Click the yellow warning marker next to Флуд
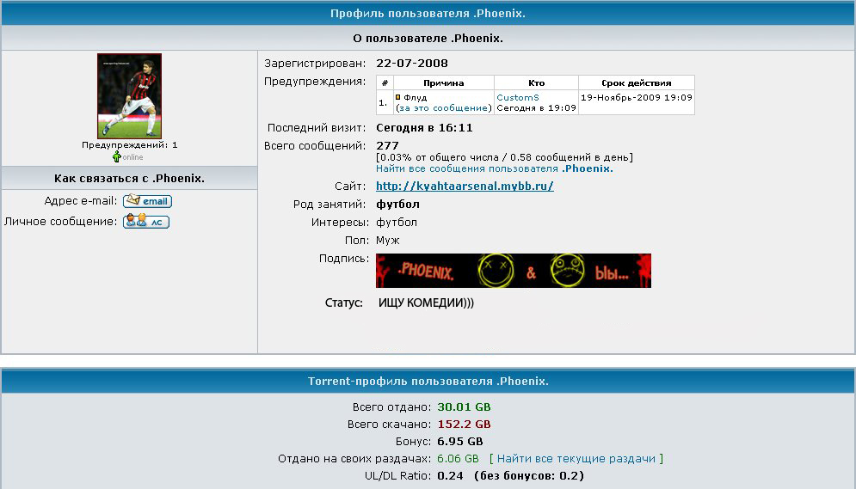The width and height of the screenshot is (856, 489). [398, 98]
